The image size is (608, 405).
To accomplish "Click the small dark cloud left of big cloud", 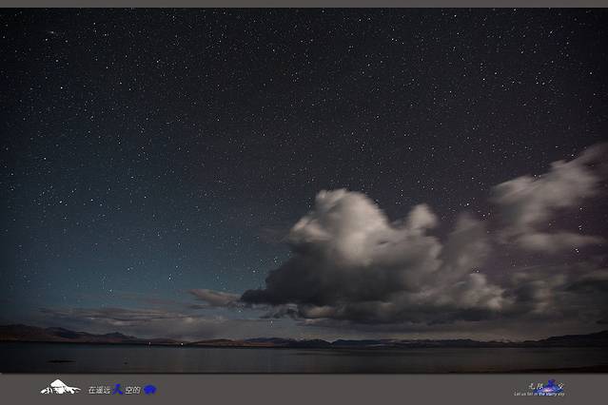I will [x=214, y=298].
